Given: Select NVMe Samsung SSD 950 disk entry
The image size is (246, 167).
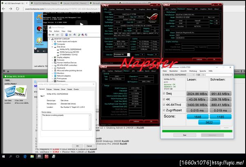Looking at the screenshot, I should 69,52.
